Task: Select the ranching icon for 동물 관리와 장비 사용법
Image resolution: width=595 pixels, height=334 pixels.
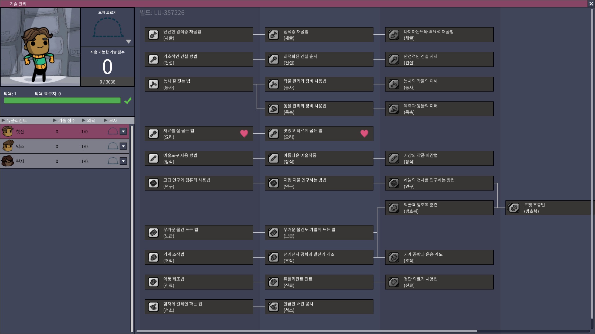Action: point(274,109)
